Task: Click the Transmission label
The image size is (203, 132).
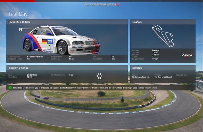Action: (14, 57)
